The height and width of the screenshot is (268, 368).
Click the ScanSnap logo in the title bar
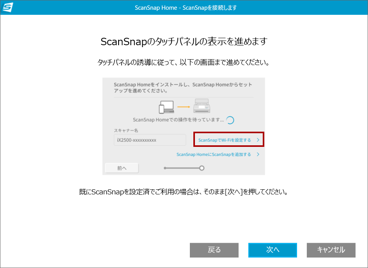8,7
